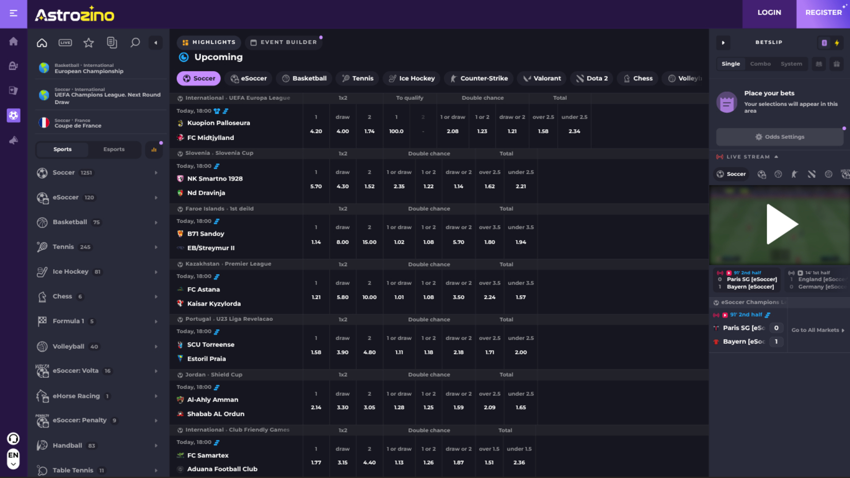Open the EN language dropdown
Image resolution: width=850 pixels, height=478 pixels.
point(13,459)
